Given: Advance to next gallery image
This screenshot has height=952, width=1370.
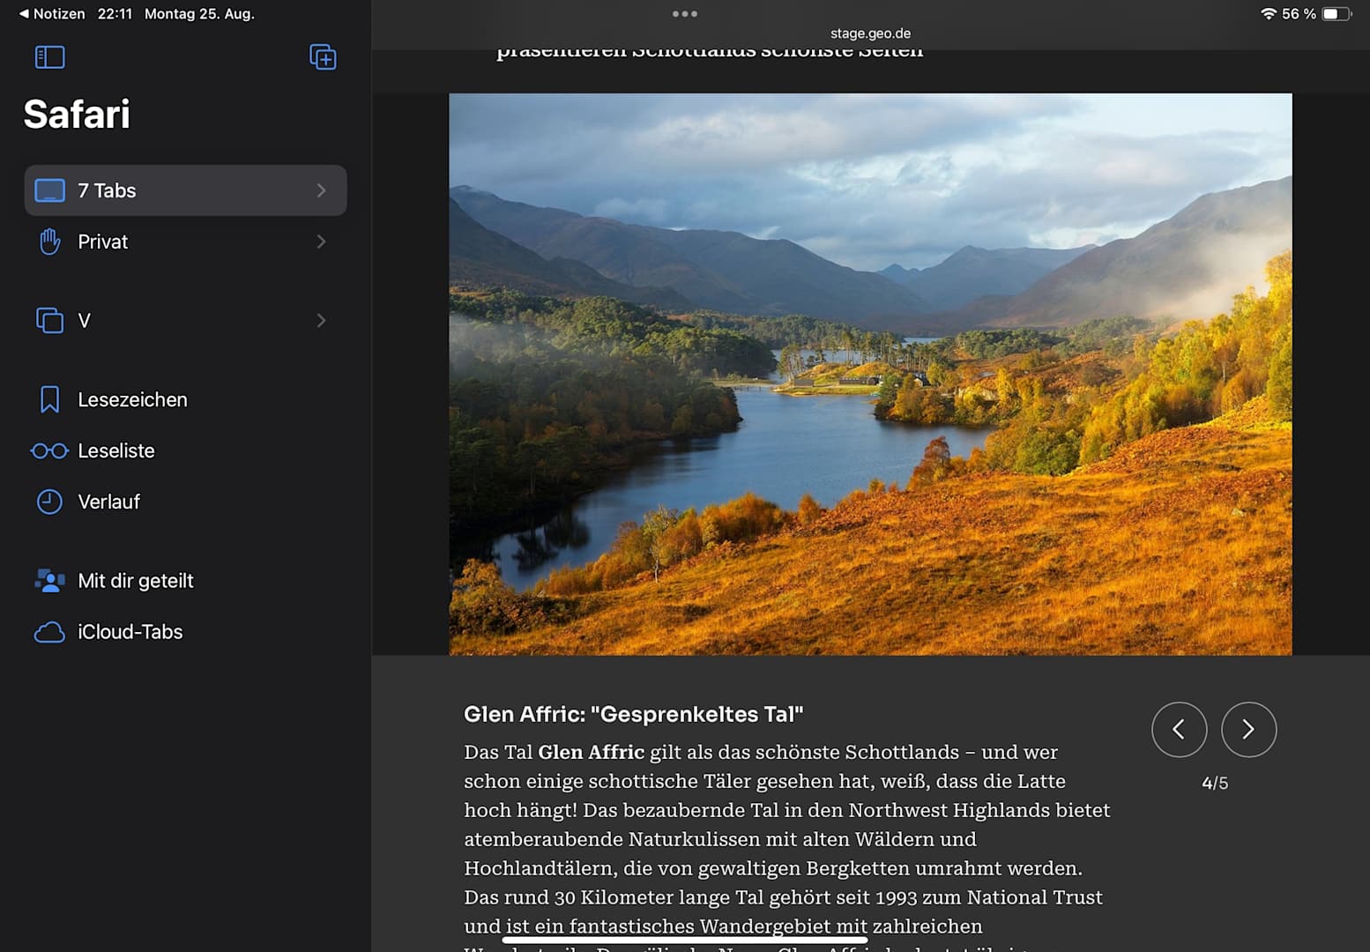Looking at the screenshot, I should [1248, 729].
